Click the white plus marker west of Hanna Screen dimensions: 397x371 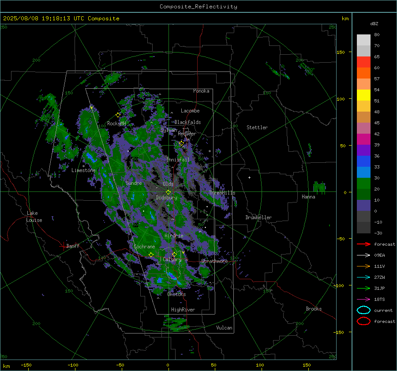point(249,177)
